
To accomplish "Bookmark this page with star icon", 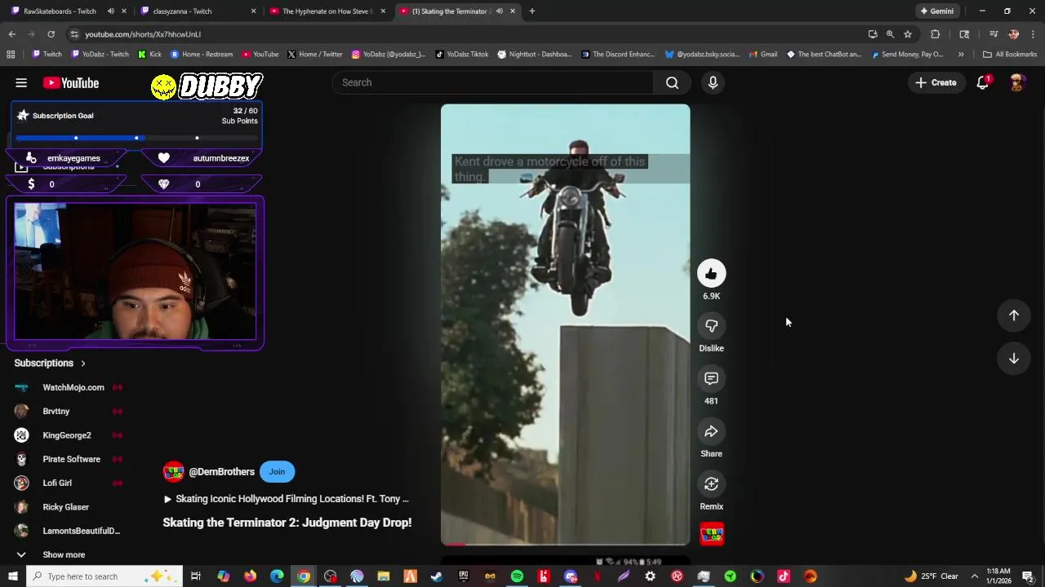I will pyautogui.click(x=907, y=34).
